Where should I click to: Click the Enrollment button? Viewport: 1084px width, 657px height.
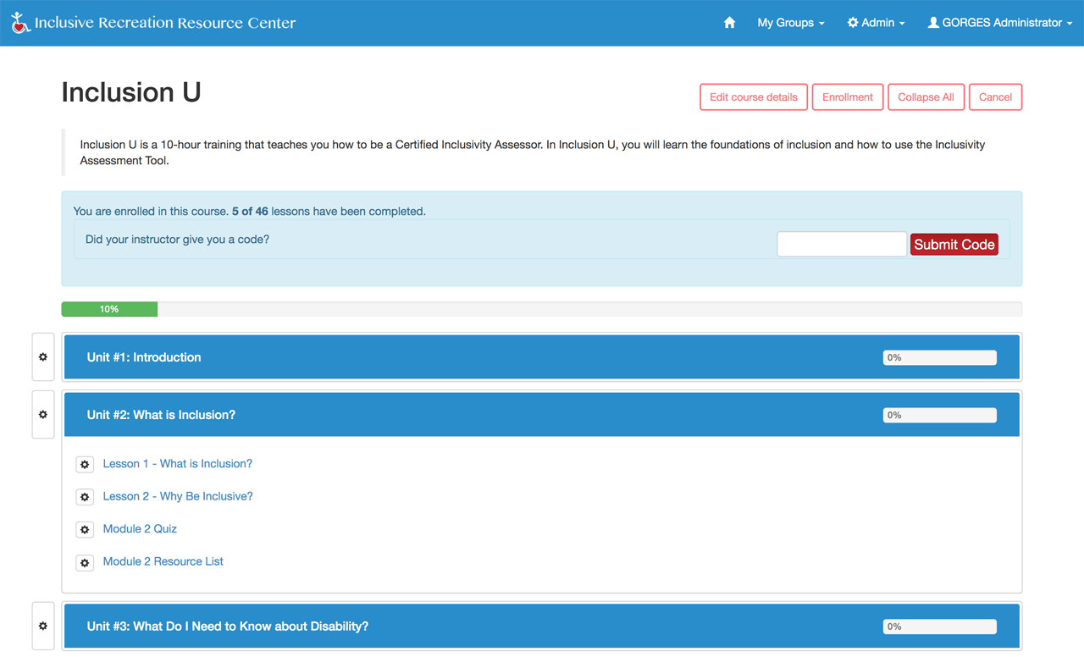pos(848,97)
